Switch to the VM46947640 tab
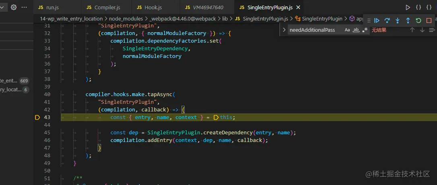437x185 pixels. [207, 8]
